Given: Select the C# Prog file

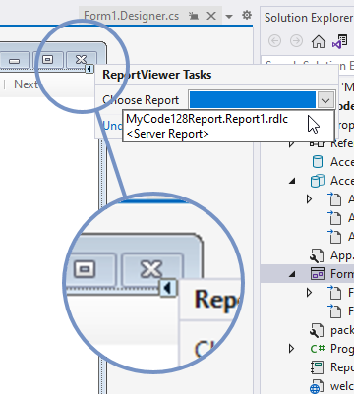Looking at the screenshot, I should point(331,349).
